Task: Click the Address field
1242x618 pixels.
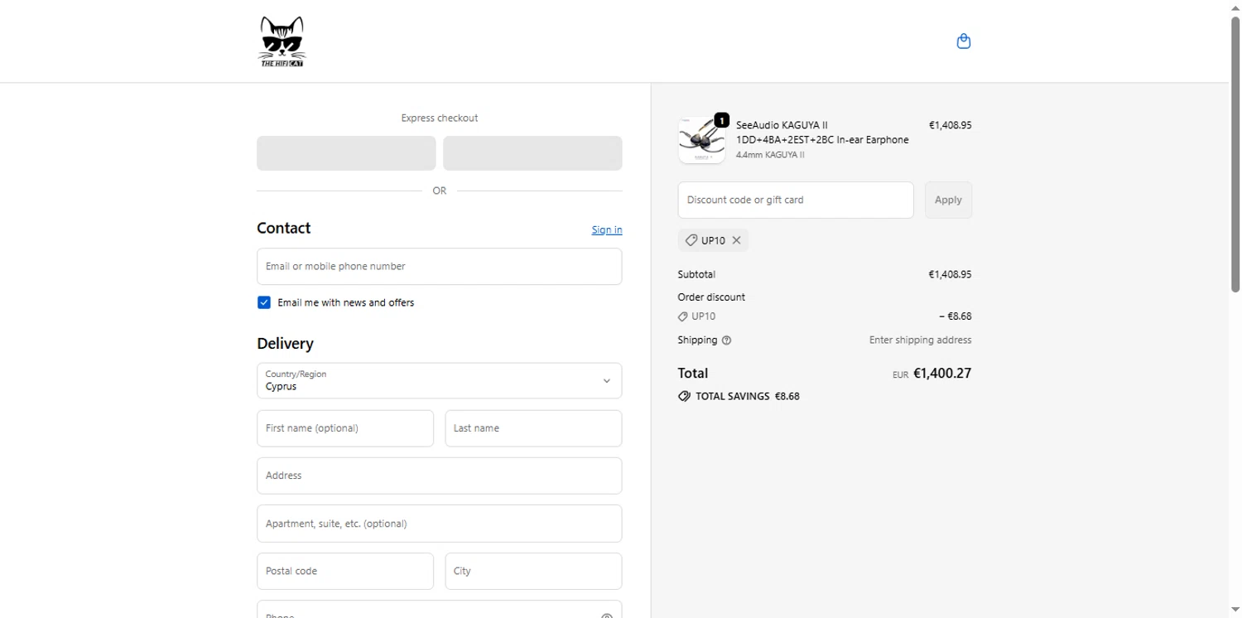Action: 440,476
